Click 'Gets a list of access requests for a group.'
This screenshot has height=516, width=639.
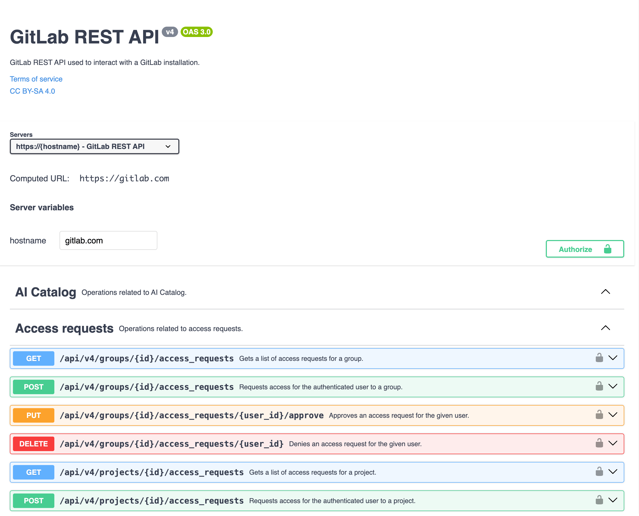301,358
